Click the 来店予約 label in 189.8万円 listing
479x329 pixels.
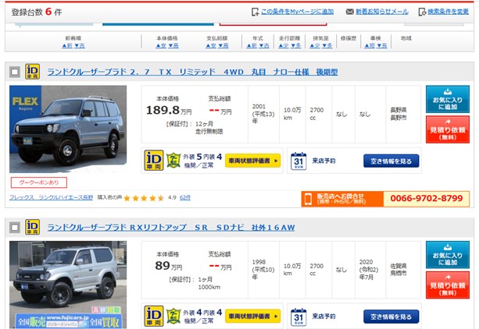324,161
